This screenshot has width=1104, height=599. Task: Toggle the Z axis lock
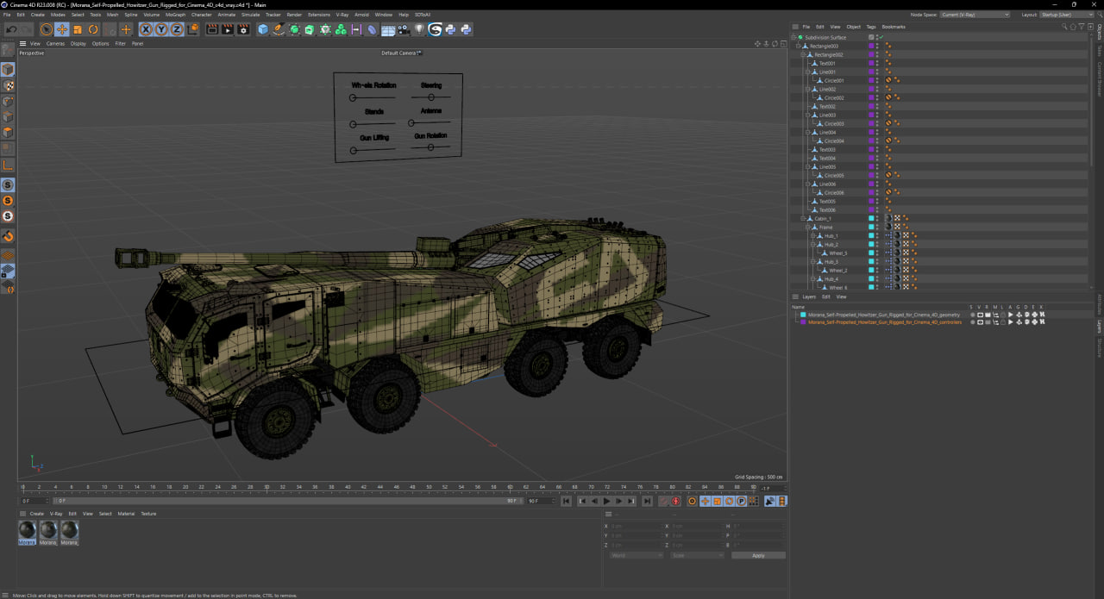177,29
